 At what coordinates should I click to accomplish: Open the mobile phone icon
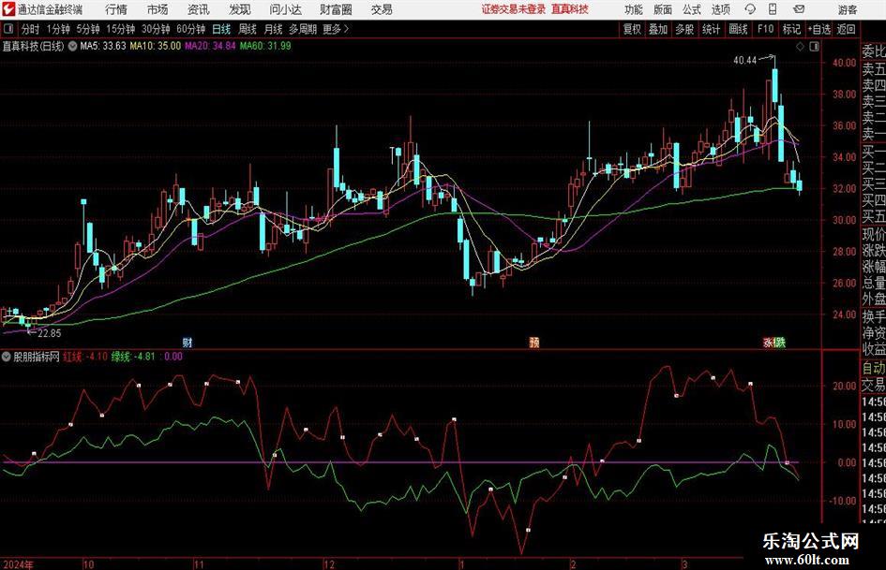click(x=773, y=9)
